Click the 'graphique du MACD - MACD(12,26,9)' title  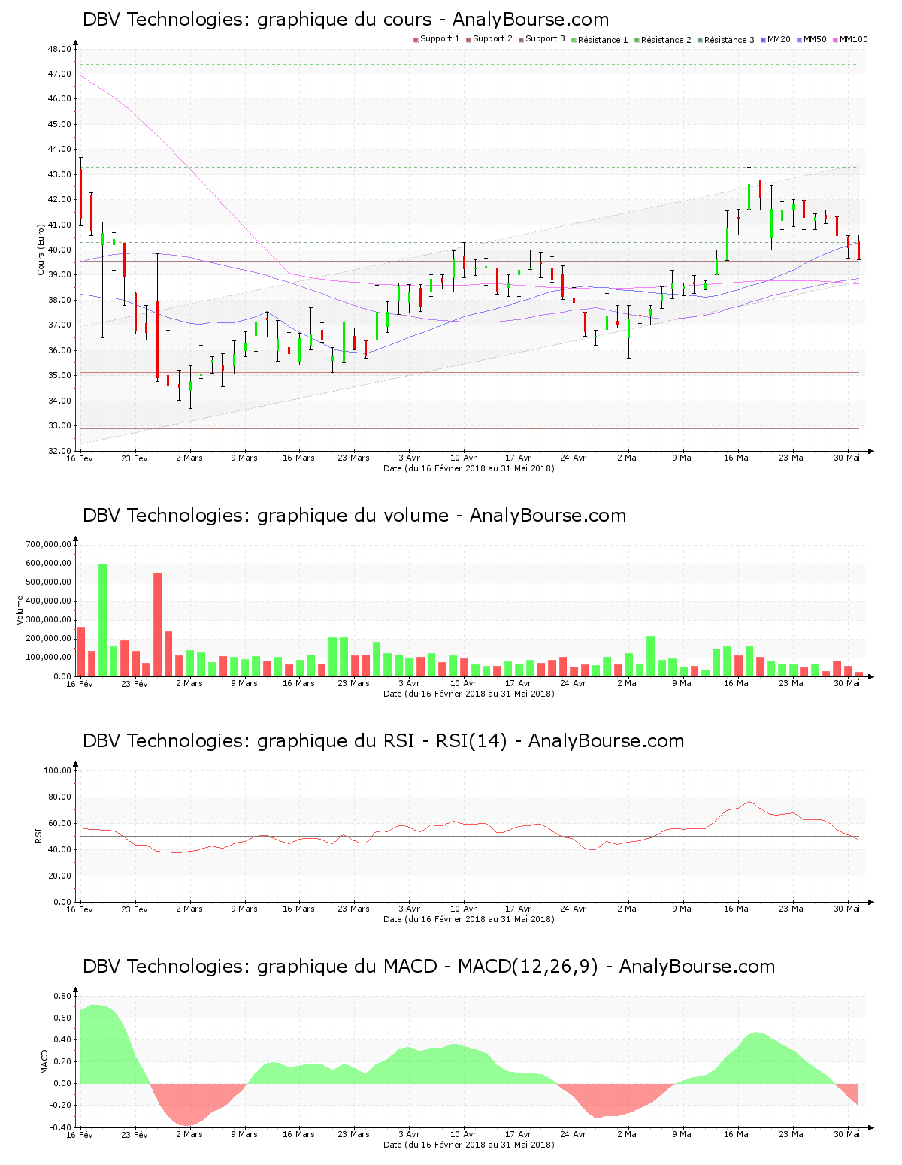(x=428, y=967)
